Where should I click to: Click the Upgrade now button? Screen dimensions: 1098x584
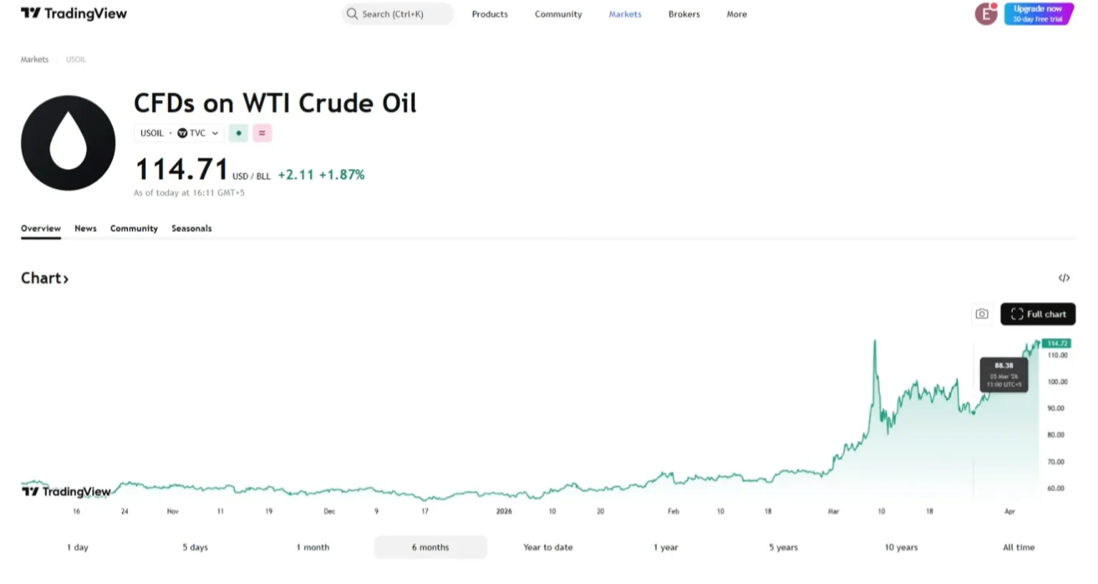coord(1038,14)
